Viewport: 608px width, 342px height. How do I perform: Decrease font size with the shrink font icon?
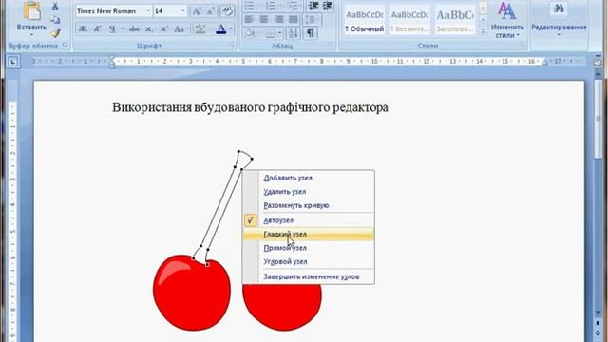coord(211,10)
